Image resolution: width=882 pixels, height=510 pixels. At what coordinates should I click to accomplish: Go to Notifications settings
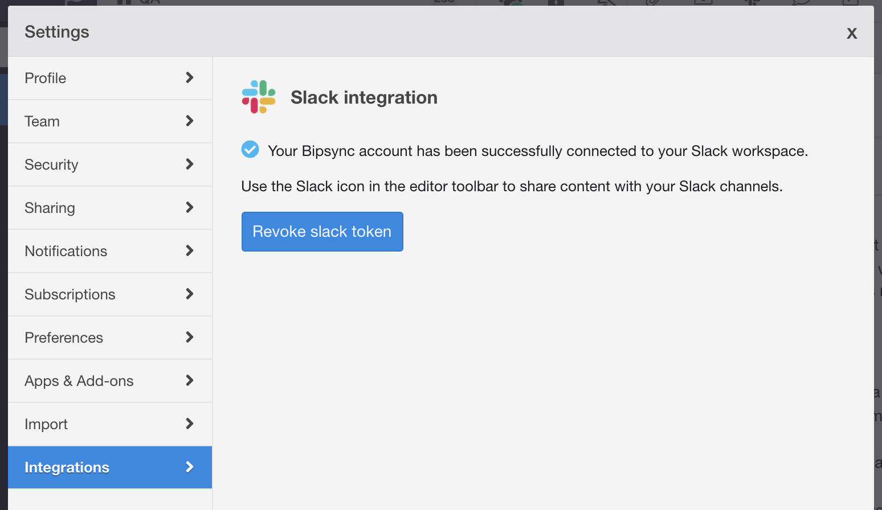[x=110, y=251]
